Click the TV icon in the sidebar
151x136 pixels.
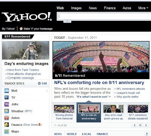coord(7,98)
